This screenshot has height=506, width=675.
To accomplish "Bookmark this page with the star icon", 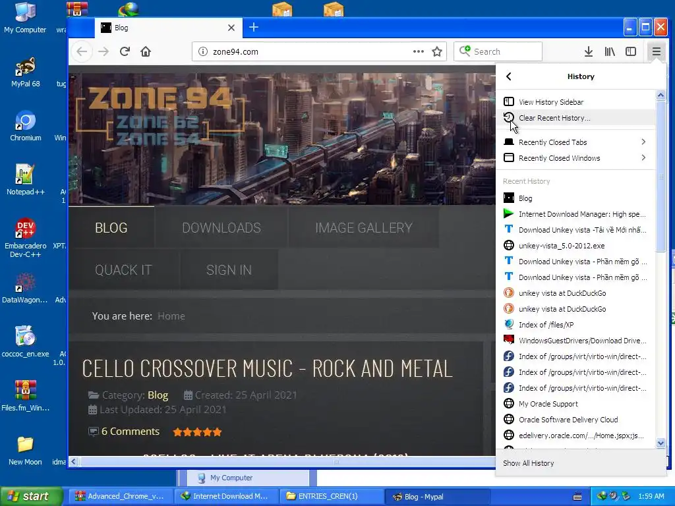I will point(437,51).
